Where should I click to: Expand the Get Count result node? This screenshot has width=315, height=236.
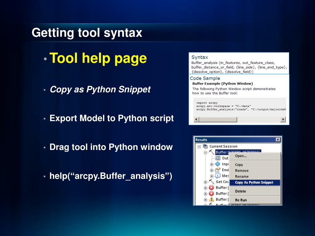click(205, 182)
